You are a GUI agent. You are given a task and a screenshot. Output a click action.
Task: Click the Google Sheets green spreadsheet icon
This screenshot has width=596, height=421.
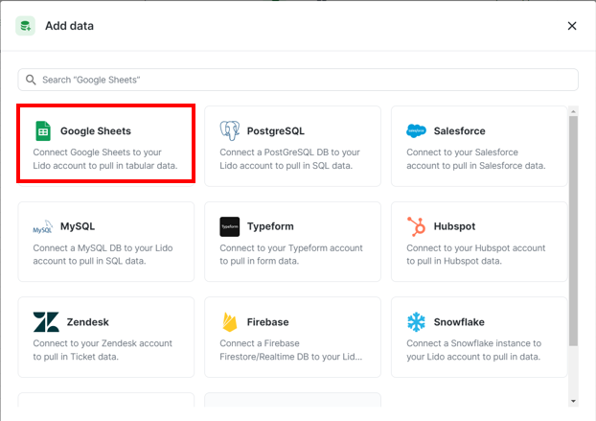(43, 130)
